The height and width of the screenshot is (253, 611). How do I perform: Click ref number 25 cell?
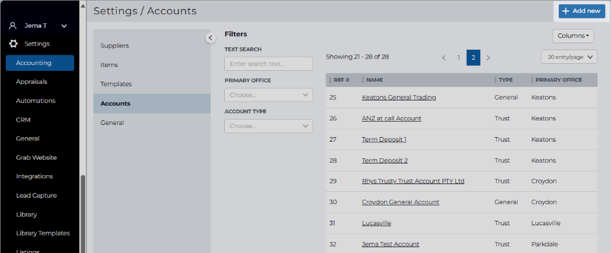click(333, 97)
